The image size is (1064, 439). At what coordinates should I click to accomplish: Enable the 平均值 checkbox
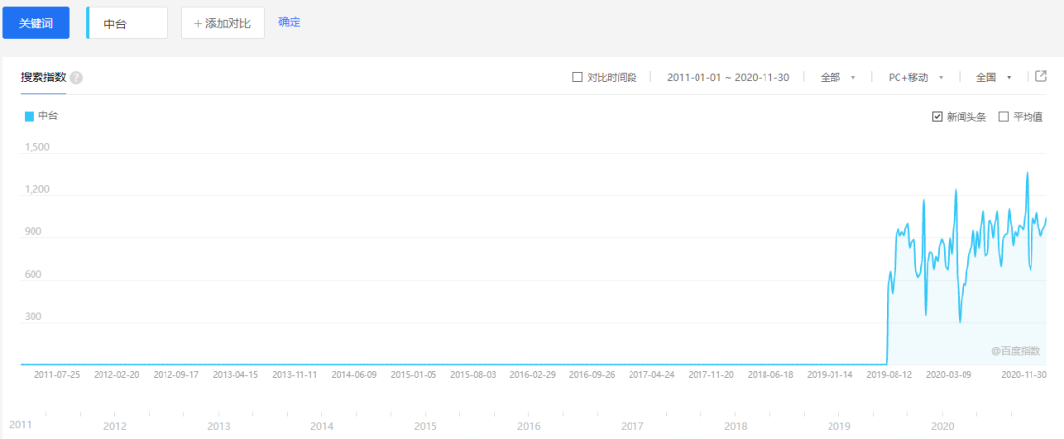[x=1004, y=116]
